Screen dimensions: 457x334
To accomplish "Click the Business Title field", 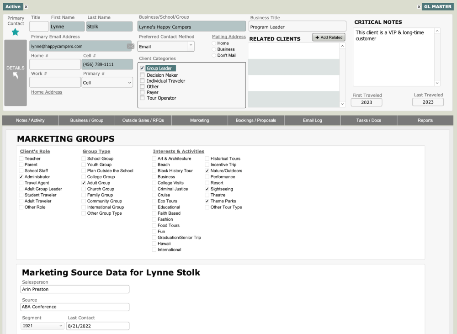I will [x=298, y=27].
